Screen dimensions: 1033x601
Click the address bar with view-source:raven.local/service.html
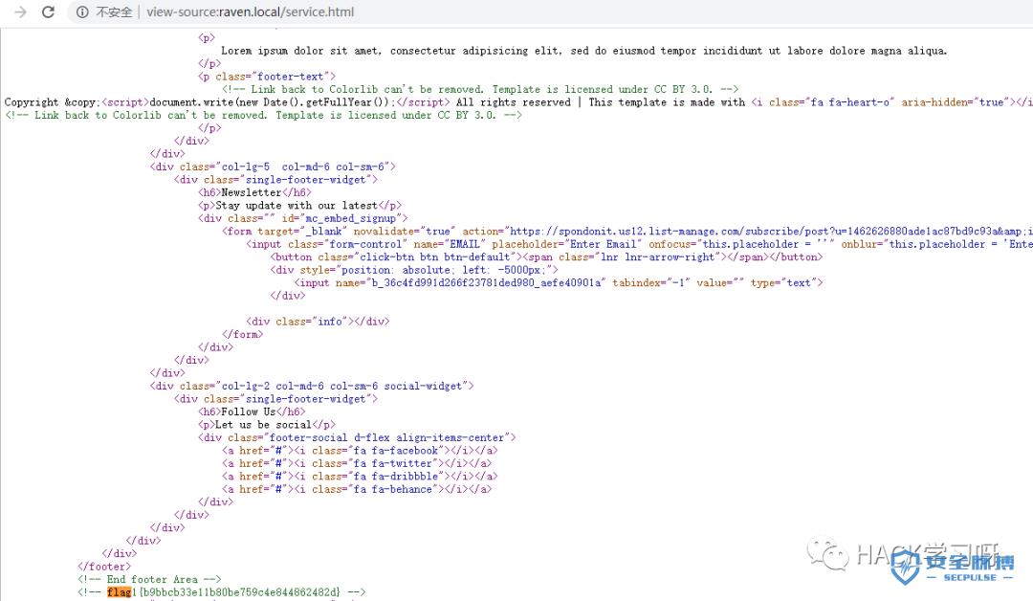coord(251,11)
